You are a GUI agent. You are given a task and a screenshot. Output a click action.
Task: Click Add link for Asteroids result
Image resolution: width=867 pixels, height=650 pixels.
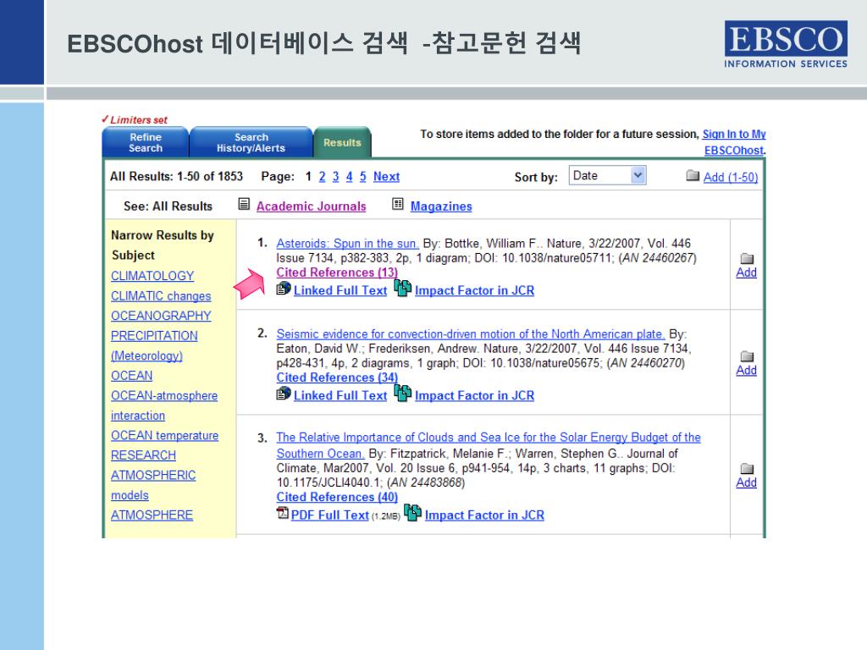(747, 273)
